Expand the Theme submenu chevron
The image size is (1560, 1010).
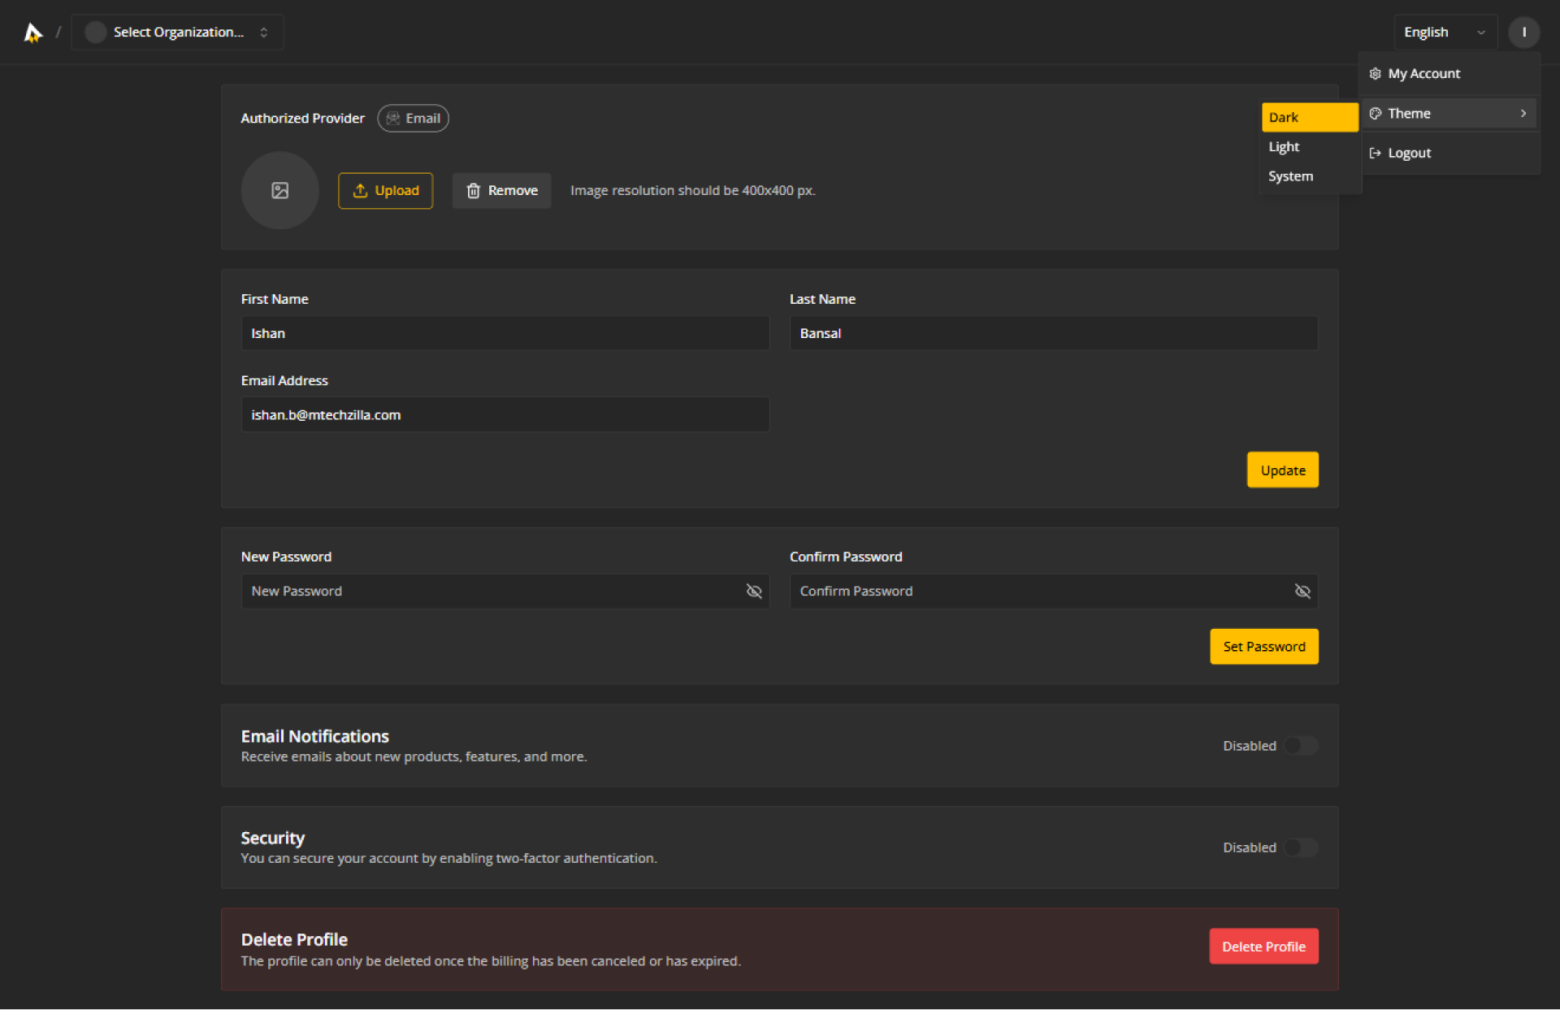[1523, 113]
